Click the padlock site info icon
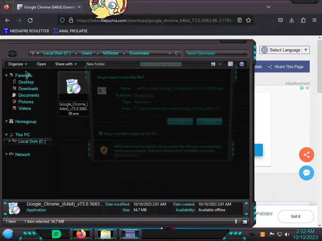Image resolution: width=322 pixels, height=241 pixels. click(71, 20)
